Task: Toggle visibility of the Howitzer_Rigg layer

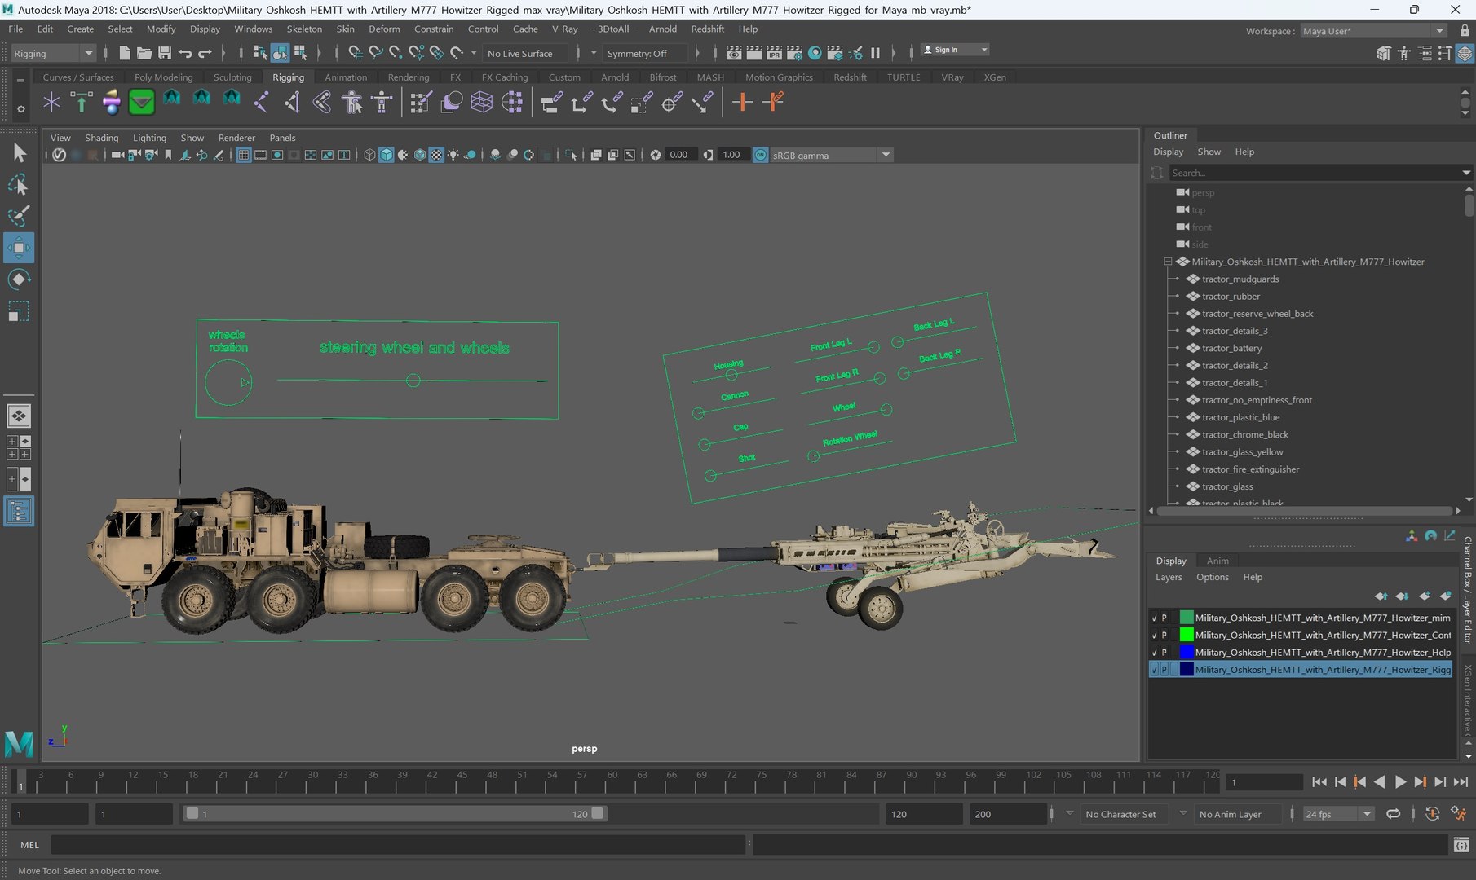Action: click(x=1154, y=669)
